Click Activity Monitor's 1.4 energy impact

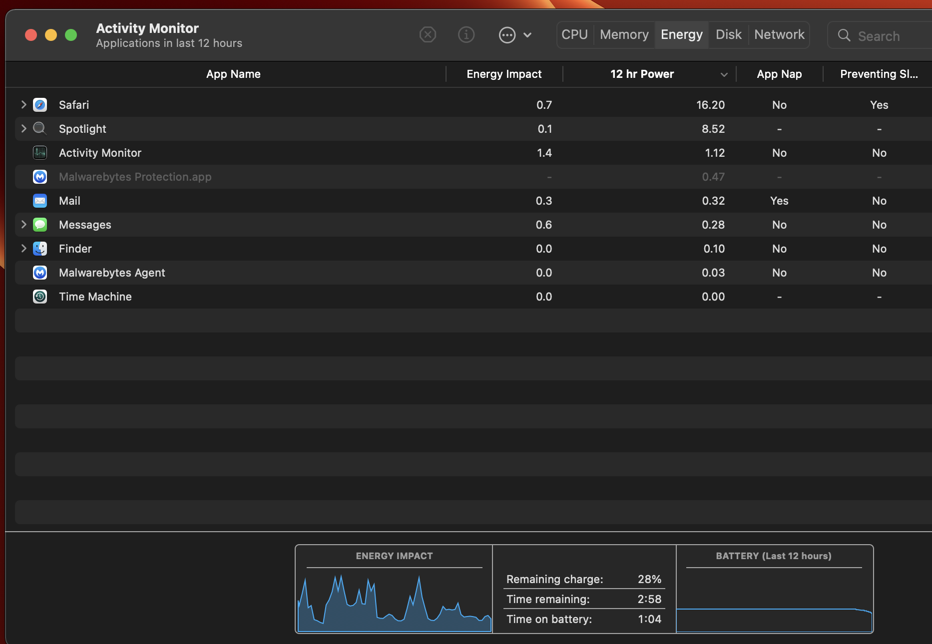(544, 153)
